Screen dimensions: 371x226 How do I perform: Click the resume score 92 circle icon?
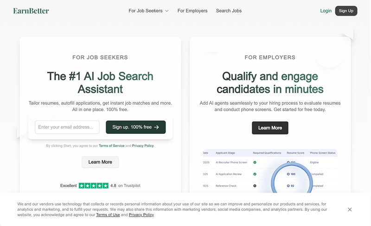click(x=288, y=186)
